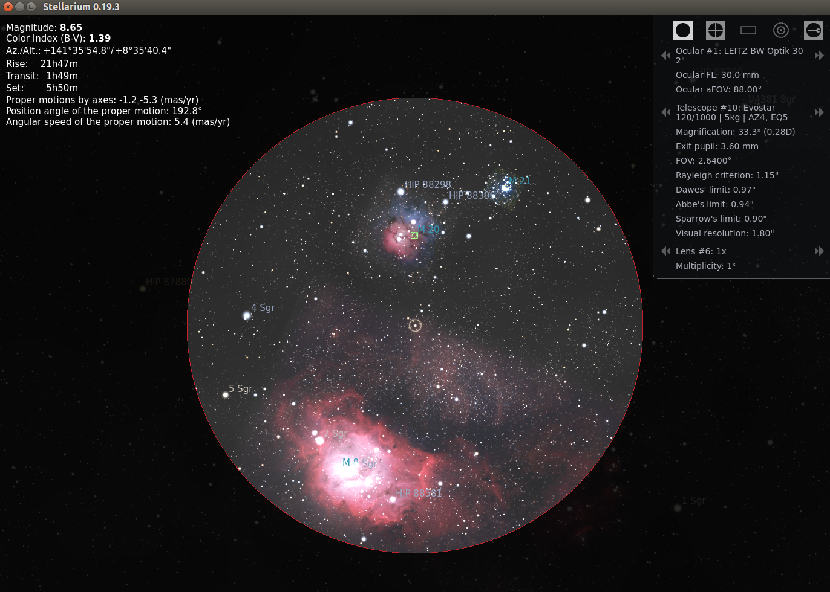
Task: Click the HIP 88298 star label
Action: 428,185
